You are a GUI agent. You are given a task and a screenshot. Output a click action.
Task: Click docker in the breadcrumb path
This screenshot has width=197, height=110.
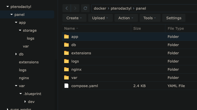100,8
